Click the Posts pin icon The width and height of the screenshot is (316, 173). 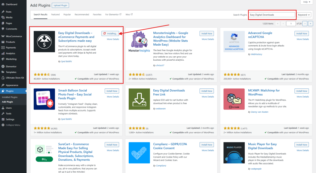click(x=3, y=12)
